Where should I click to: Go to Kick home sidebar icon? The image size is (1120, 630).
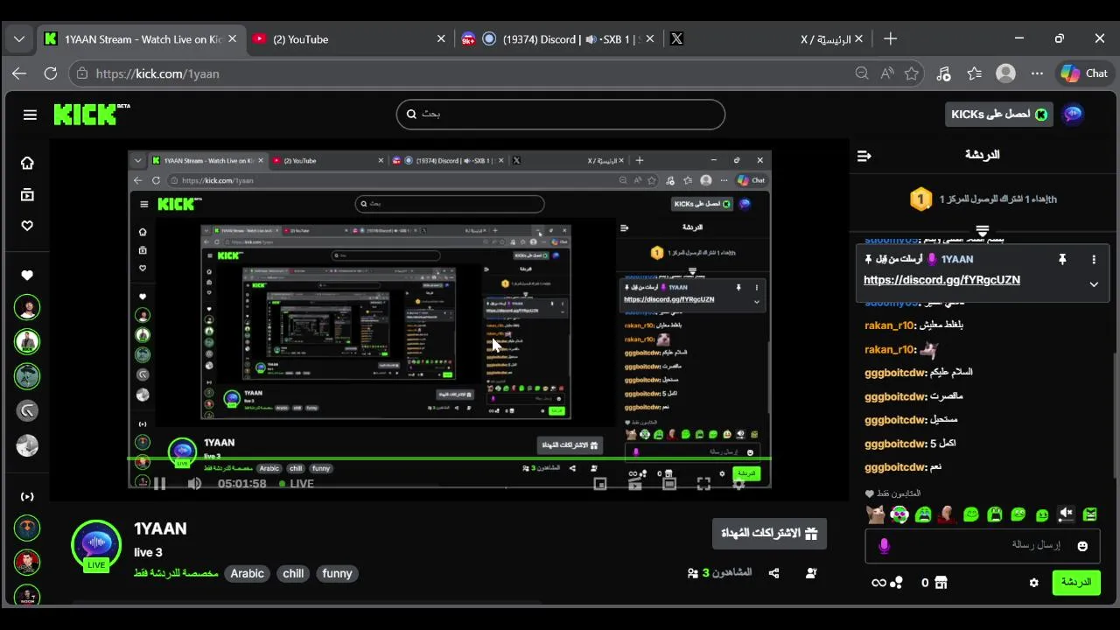27,163
